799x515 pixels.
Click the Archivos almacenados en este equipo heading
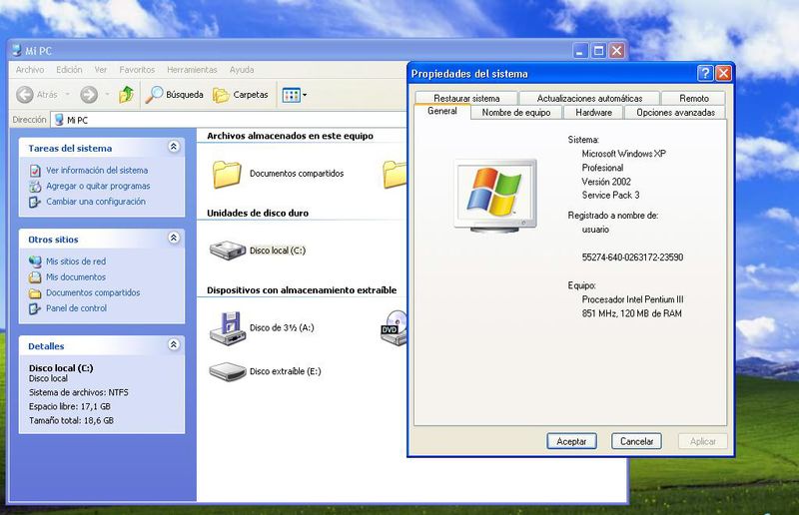[290, 136]
